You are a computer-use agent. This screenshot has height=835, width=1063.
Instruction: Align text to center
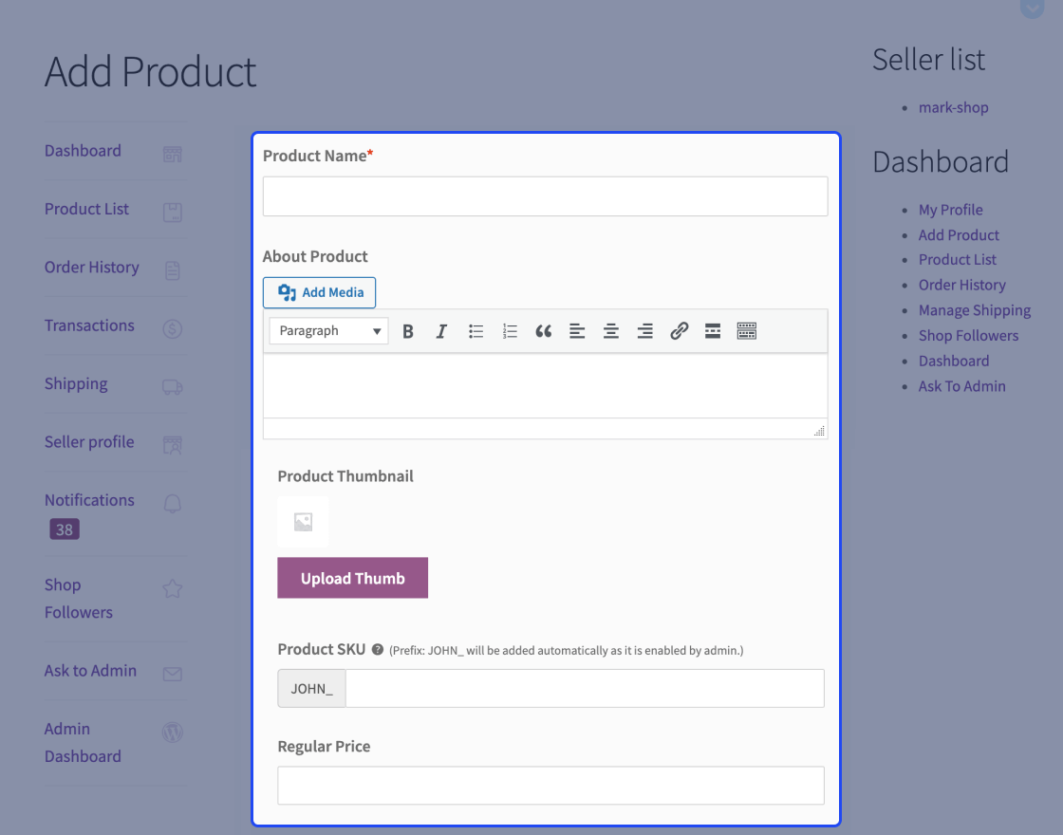610,330
